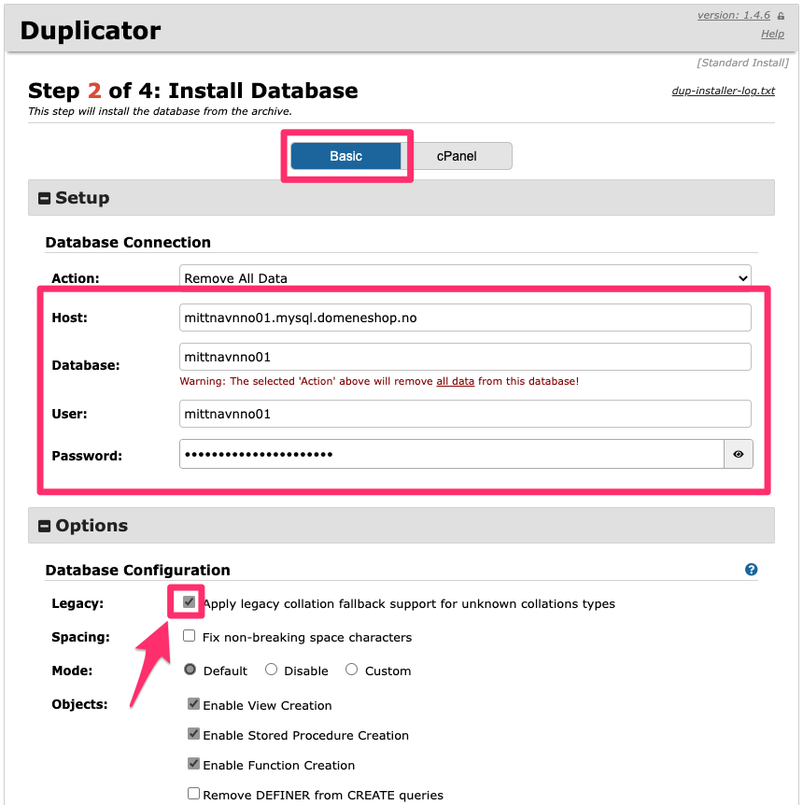The width and height of the screenshot is (803, 805).
Task: Open the Action dropdown
Action: (465, 277)
